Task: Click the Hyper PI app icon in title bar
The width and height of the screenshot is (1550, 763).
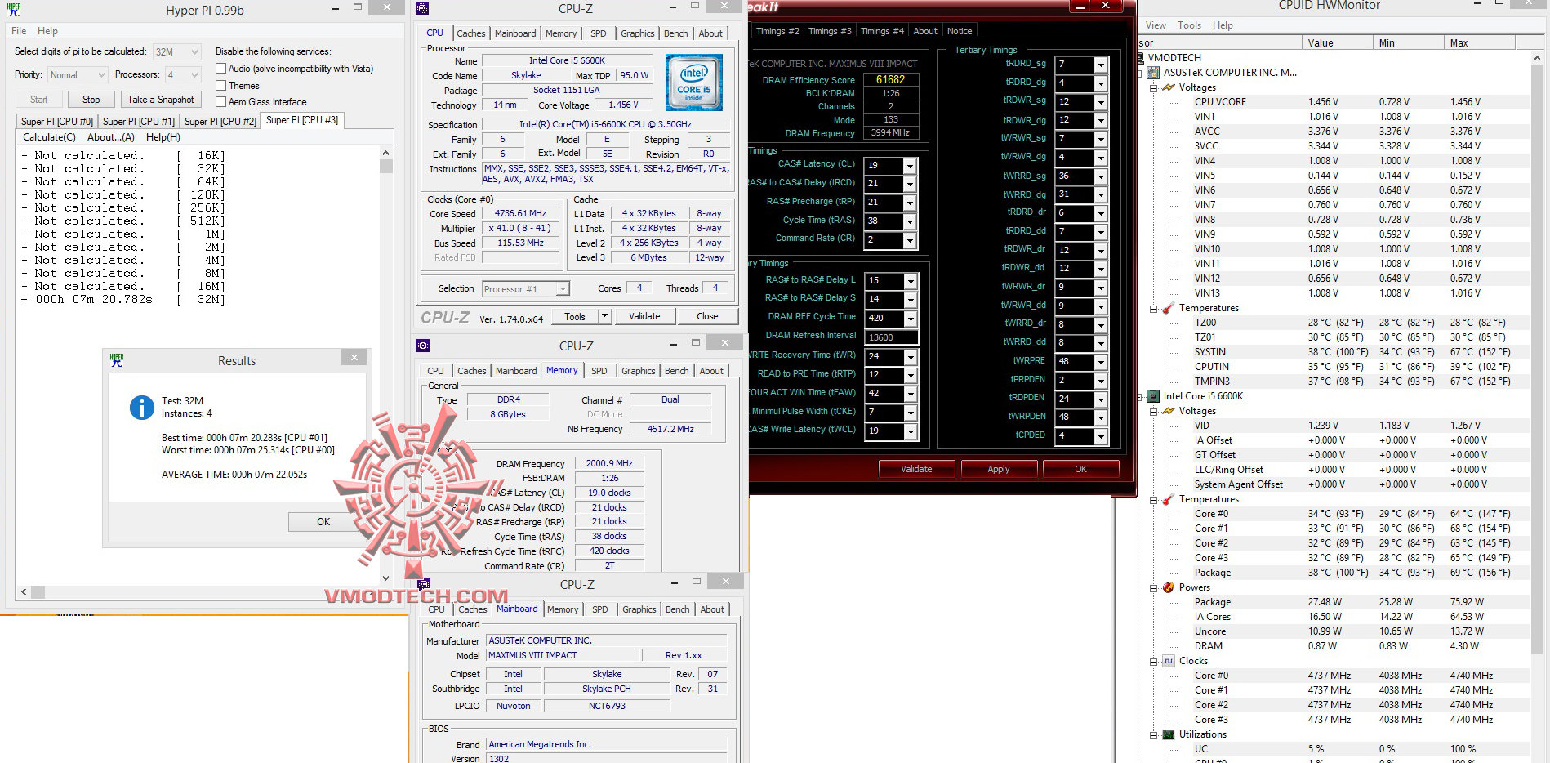Action: pyautogui.click(x=14, y=10)
